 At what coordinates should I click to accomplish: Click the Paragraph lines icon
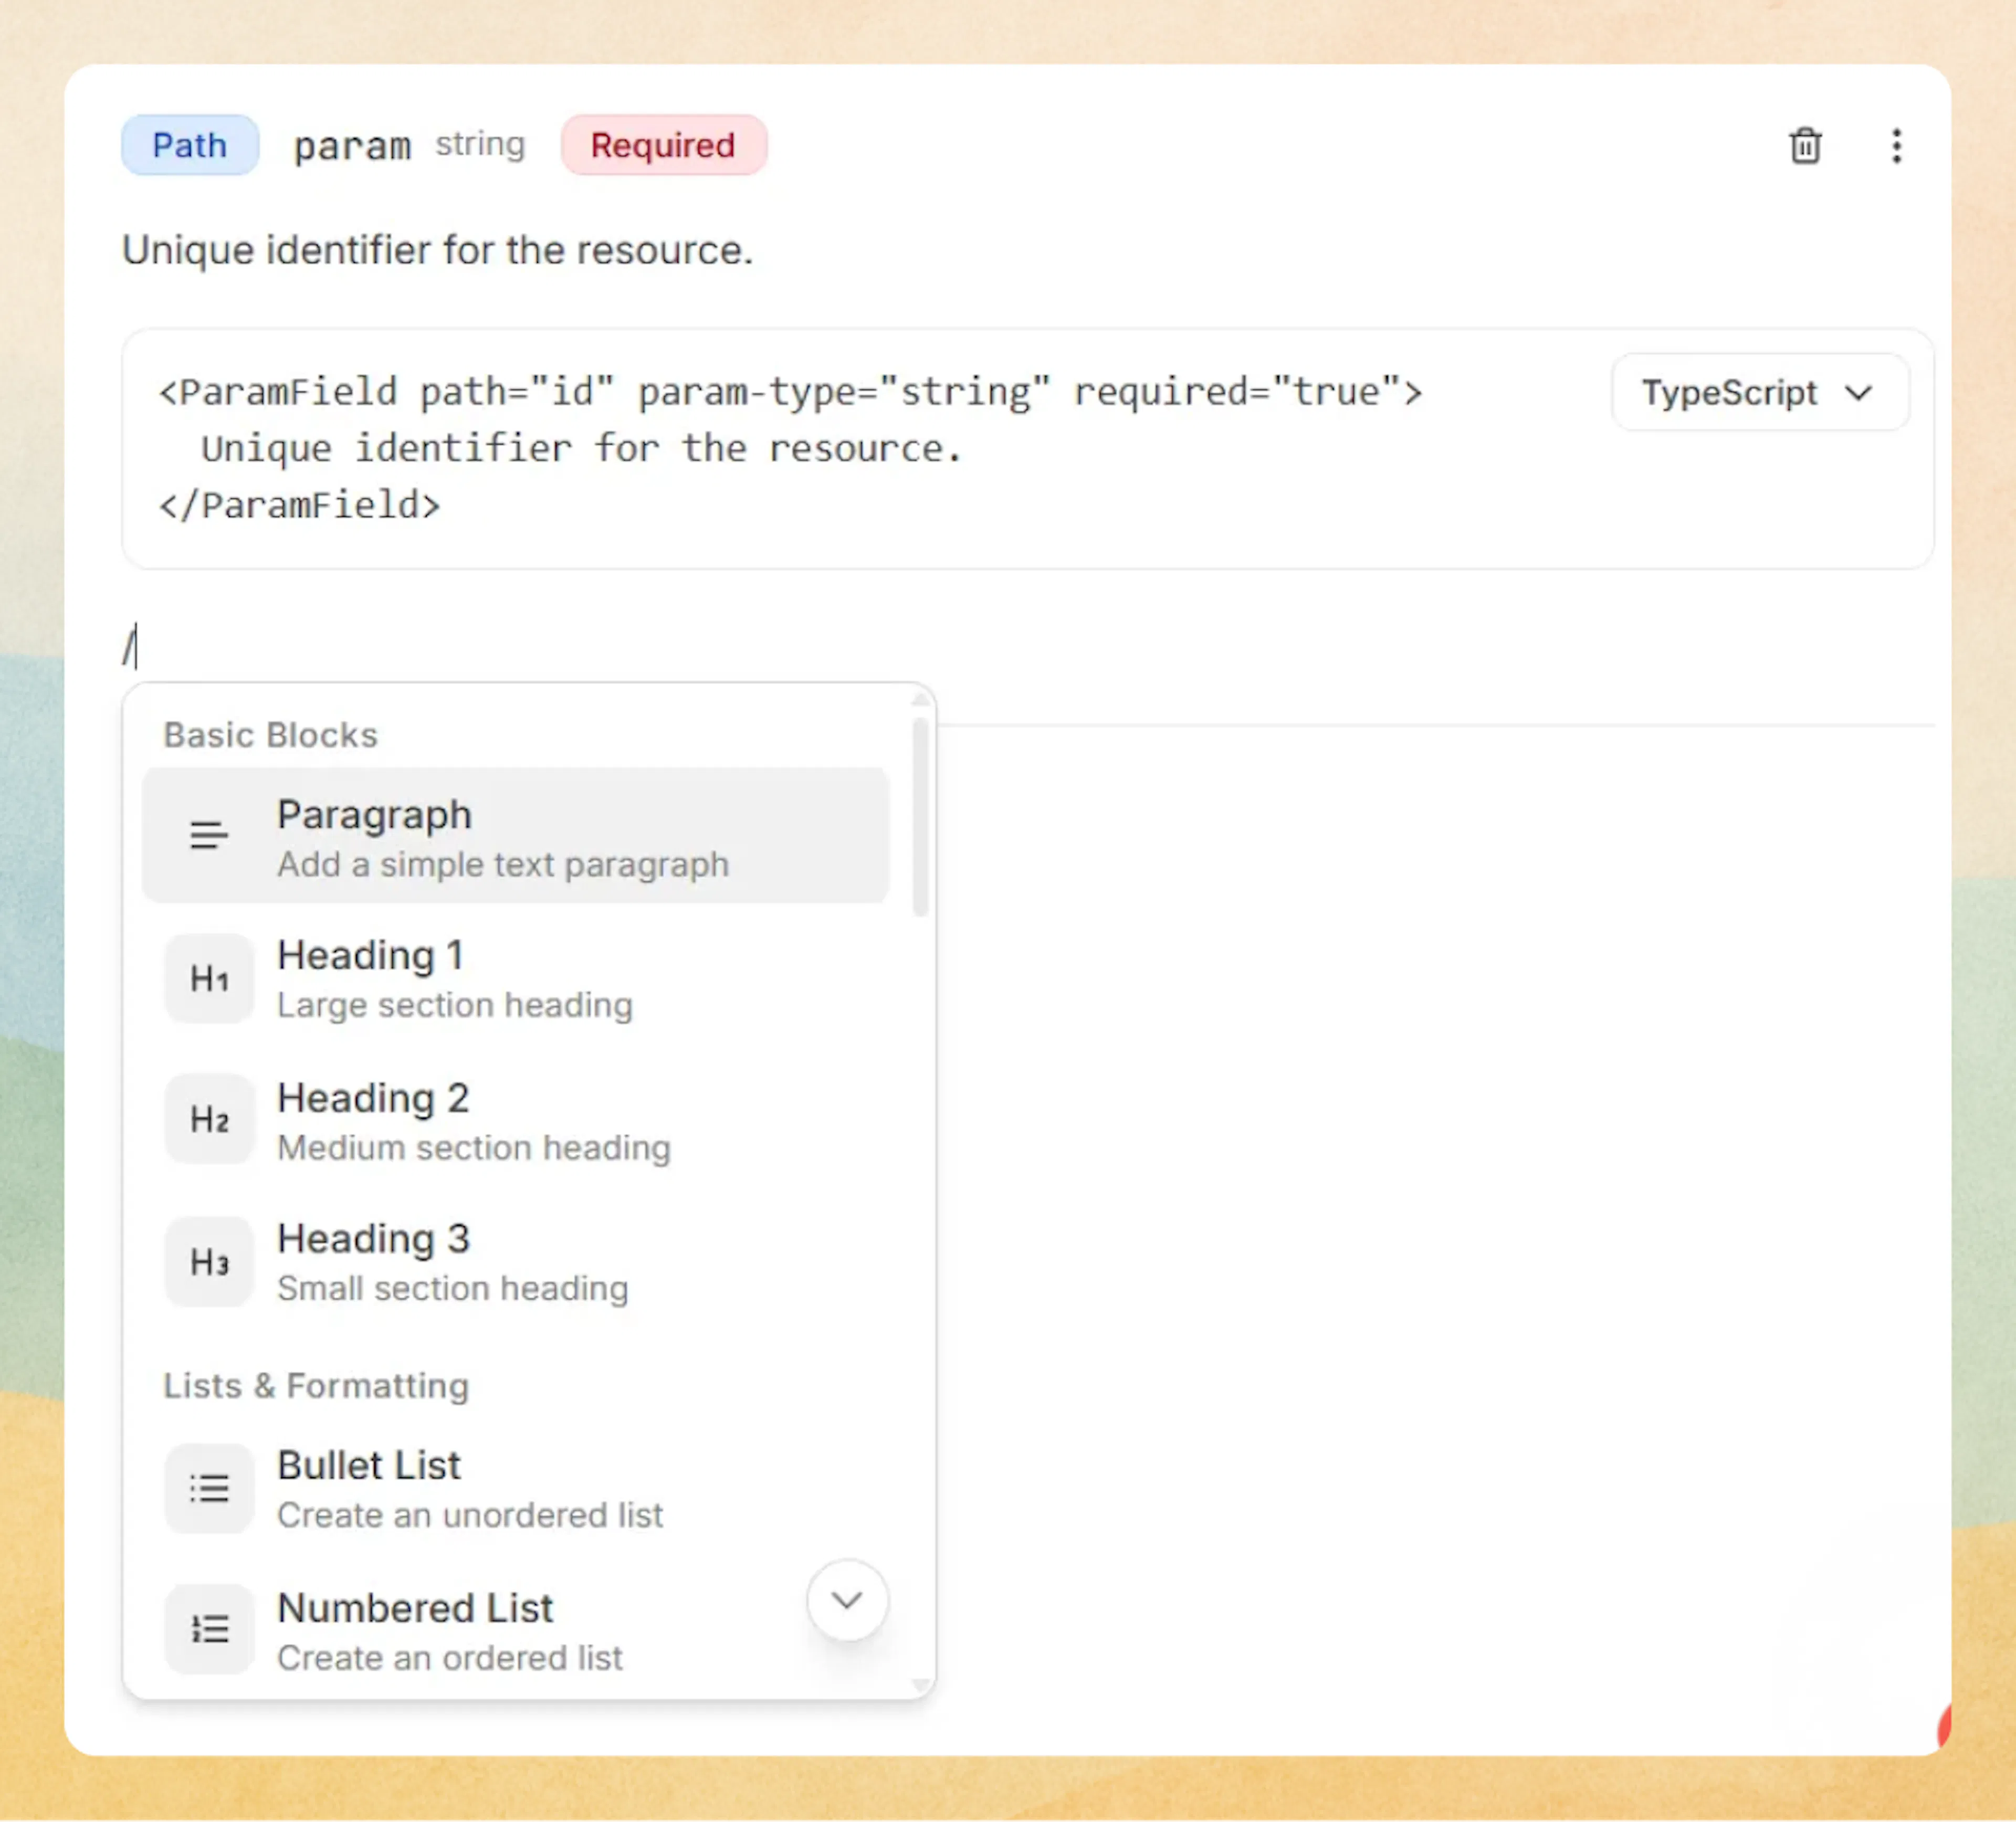tap(209, 835)
